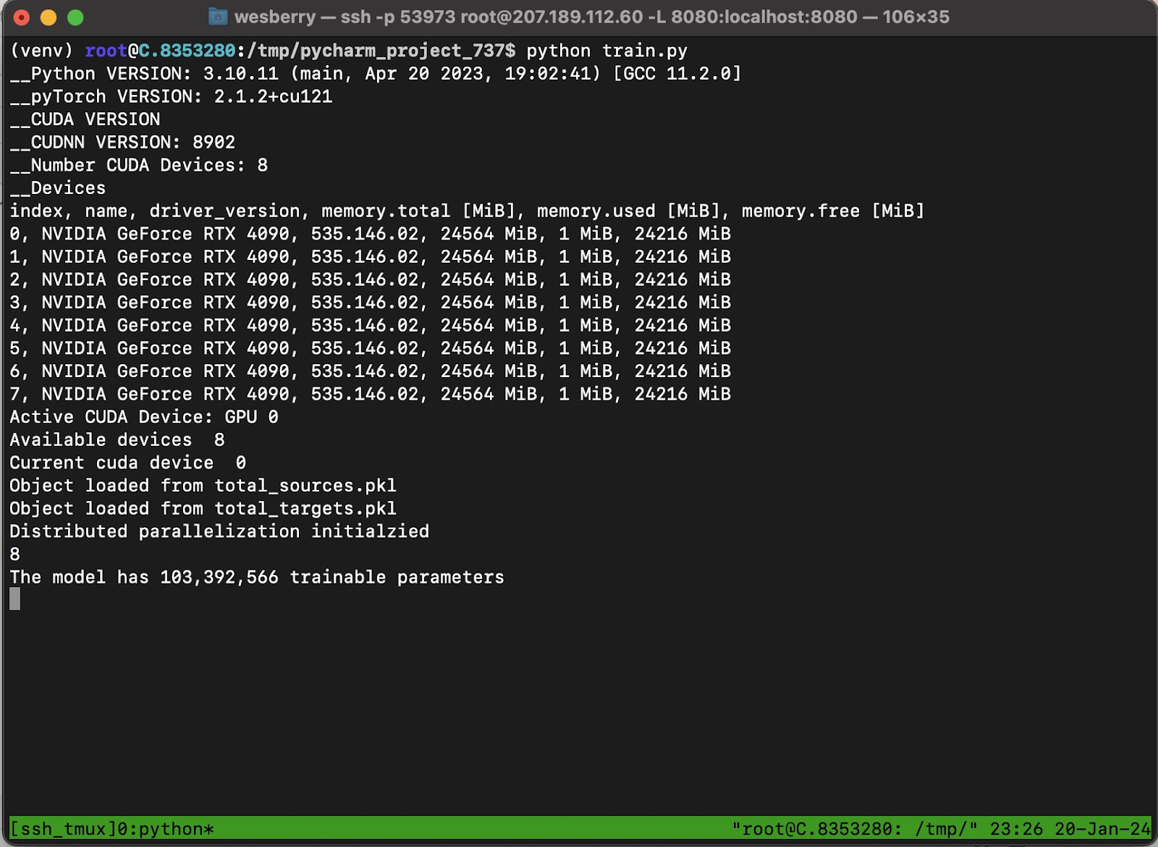Click the '/tmp/pycharm_project_737' path in prompt

pos(376,51)
